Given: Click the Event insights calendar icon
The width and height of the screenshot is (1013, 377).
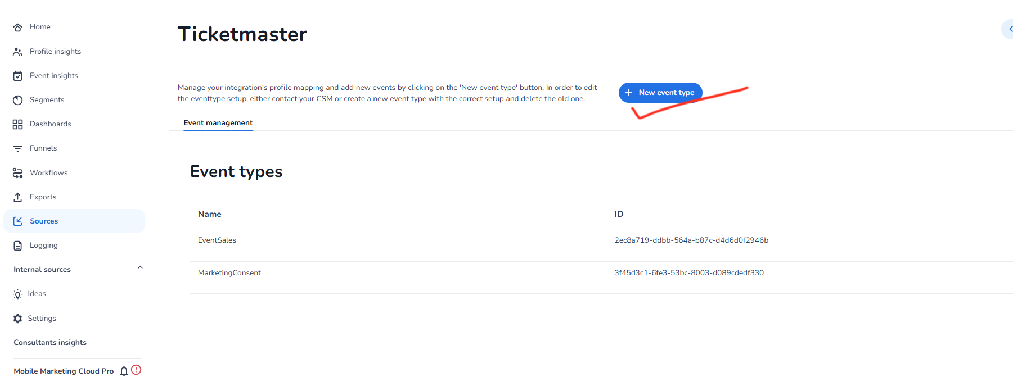Looking at the screenshot, I should [x=18, y=76].
